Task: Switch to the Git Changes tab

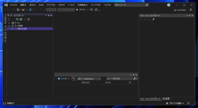Action: coord(166,99)
